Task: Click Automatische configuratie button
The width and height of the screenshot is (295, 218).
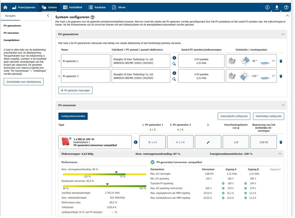Action: 234,116
